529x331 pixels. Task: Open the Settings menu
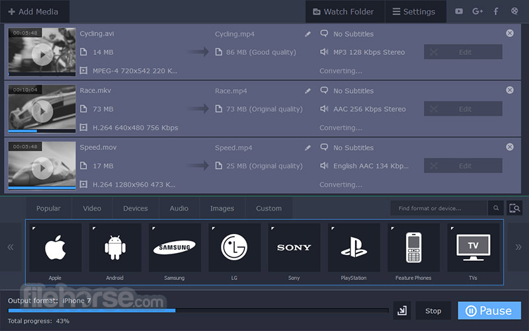tap(415, 11)
